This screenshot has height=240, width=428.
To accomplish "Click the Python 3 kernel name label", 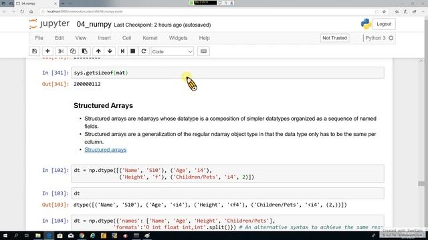I will 375,38.
